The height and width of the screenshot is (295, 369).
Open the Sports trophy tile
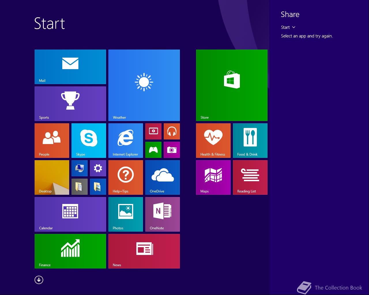click(x=70, y=104)
